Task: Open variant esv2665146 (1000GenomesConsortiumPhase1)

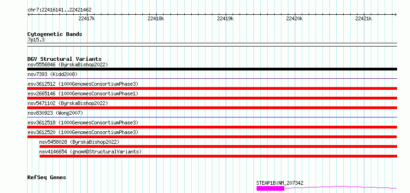Action: tap(83, 94)
